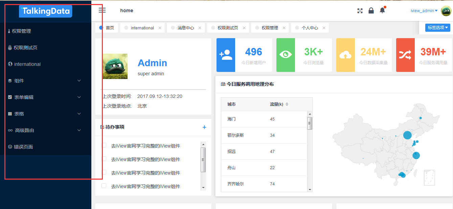This screenshot has height=209, width=453.
Task: Click the to-do list scrollbar thumb
Action: [x=203, y=160]
